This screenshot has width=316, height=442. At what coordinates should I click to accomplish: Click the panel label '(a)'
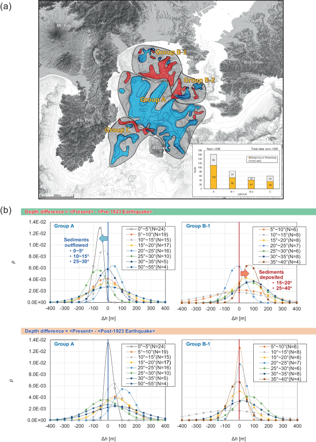coord(6,6)
